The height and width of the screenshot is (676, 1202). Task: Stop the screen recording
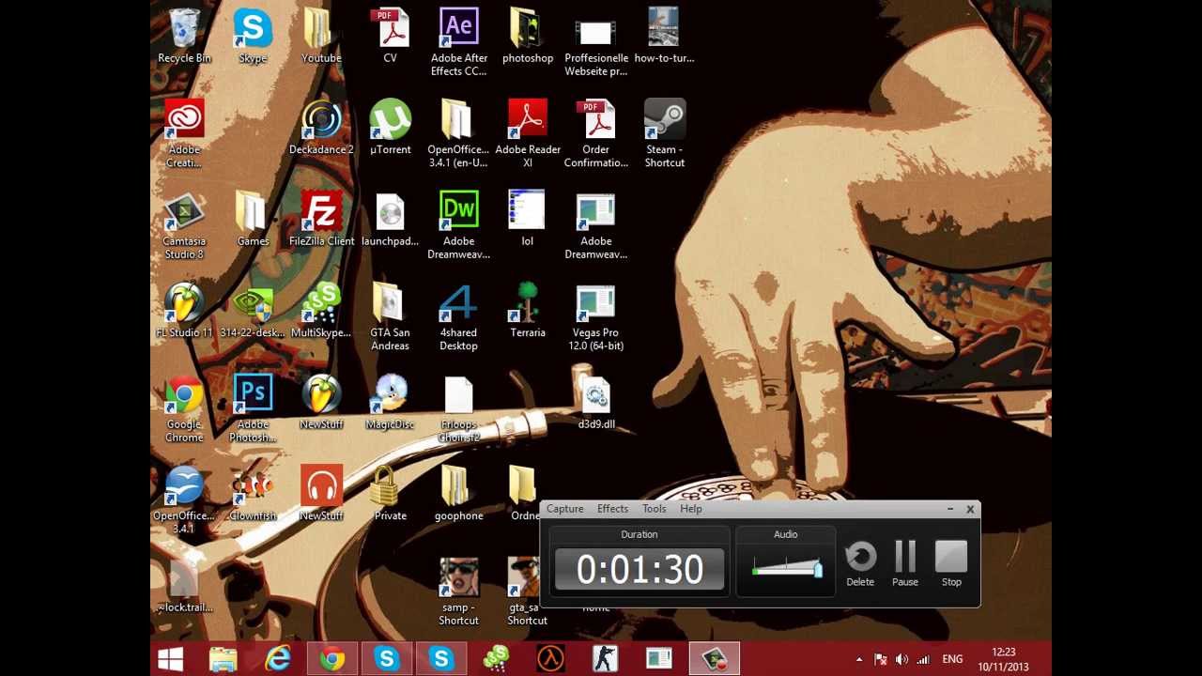[x=951, y=564]
